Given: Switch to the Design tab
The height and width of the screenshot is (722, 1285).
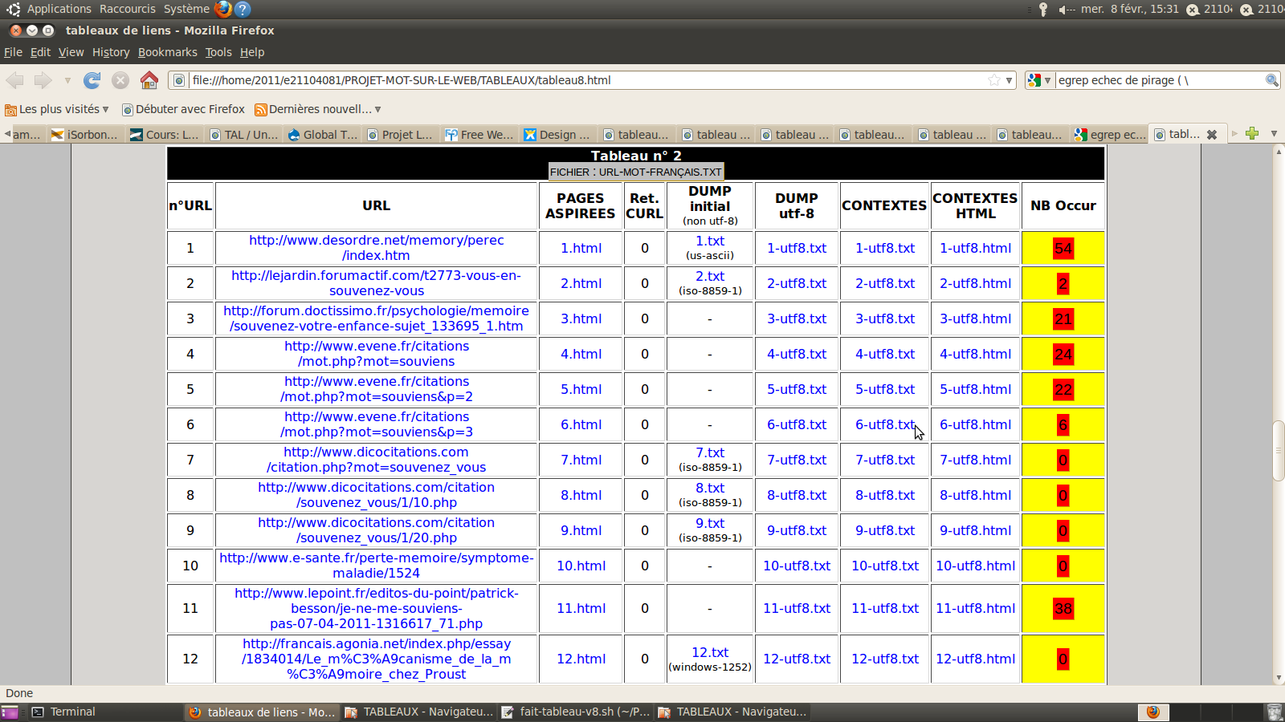Looking at the screenshot, I should [x=557, y=135].
